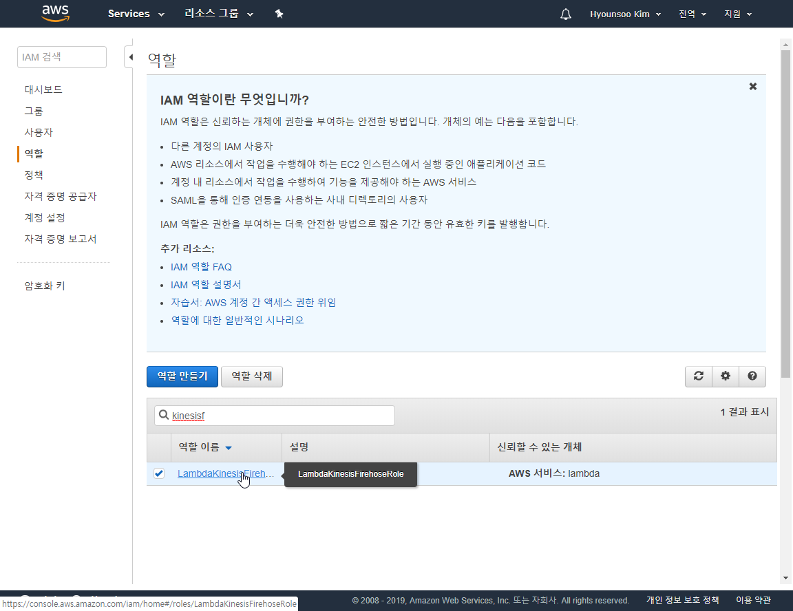Uncheck the LambdaKinesisFirehoseRole row checkbox
Screen dimensions: 793x611
click(159, 473)
